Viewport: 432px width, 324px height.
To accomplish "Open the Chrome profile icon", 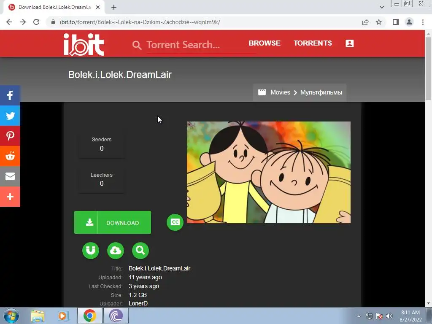I will click(409, 22).
